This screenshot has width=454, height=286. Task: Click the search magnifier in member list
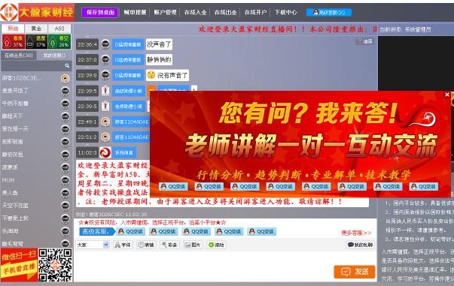point(67,66)
